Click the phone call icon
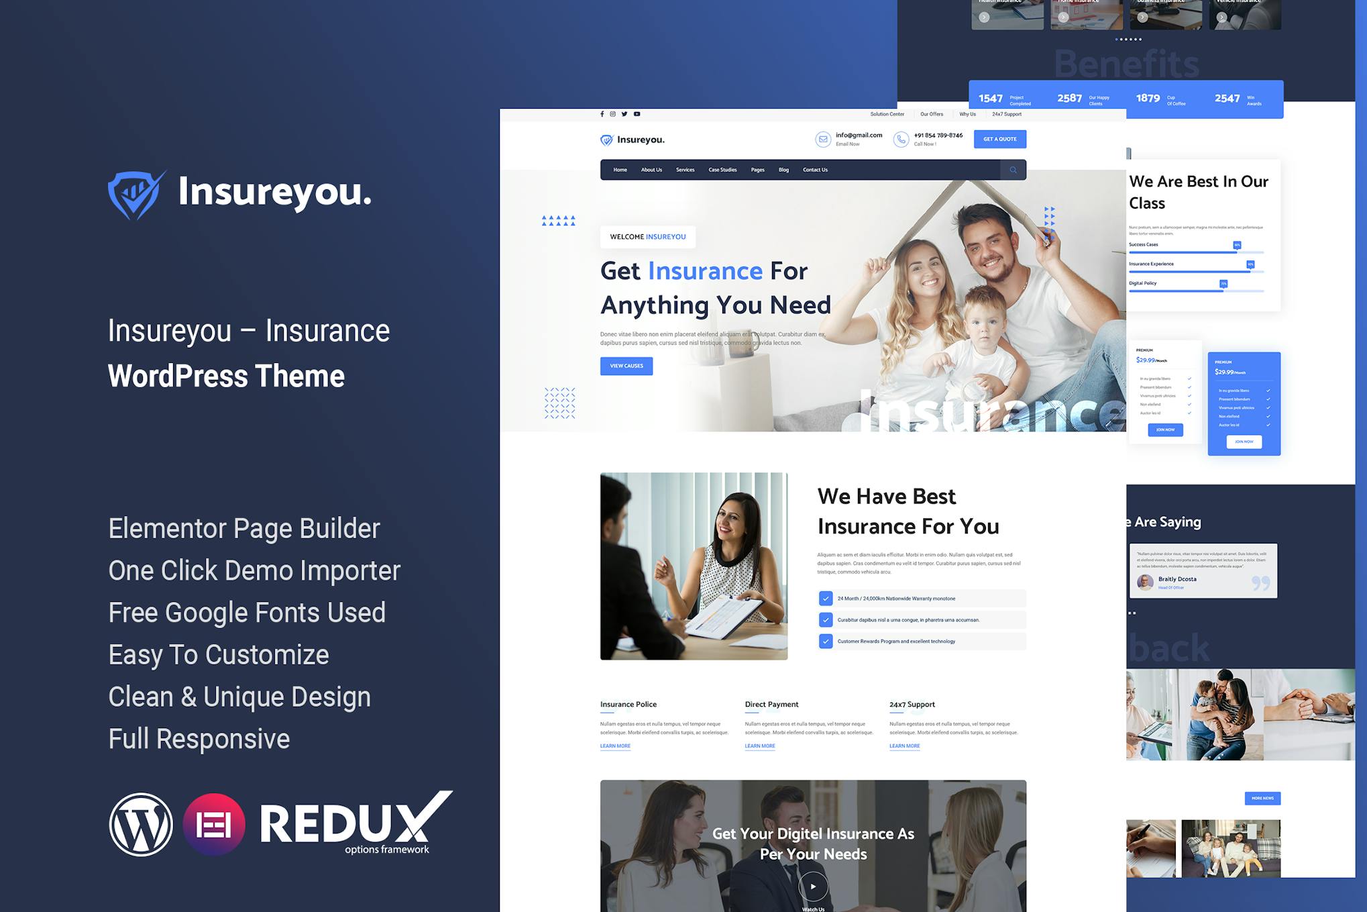The image size is (1367, 912). [x=901, y=140]
